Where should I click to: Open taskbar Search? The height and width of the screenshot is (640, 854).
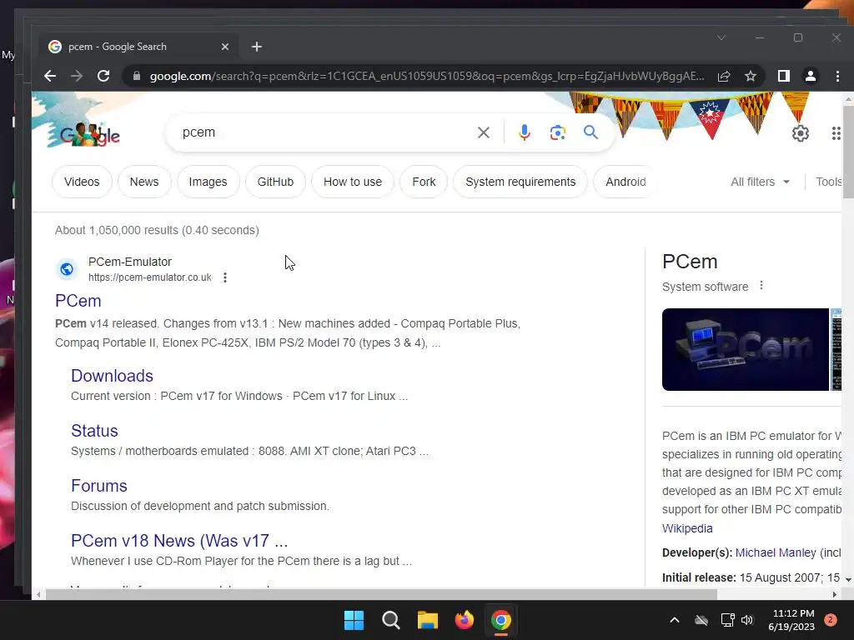(390, 620)
